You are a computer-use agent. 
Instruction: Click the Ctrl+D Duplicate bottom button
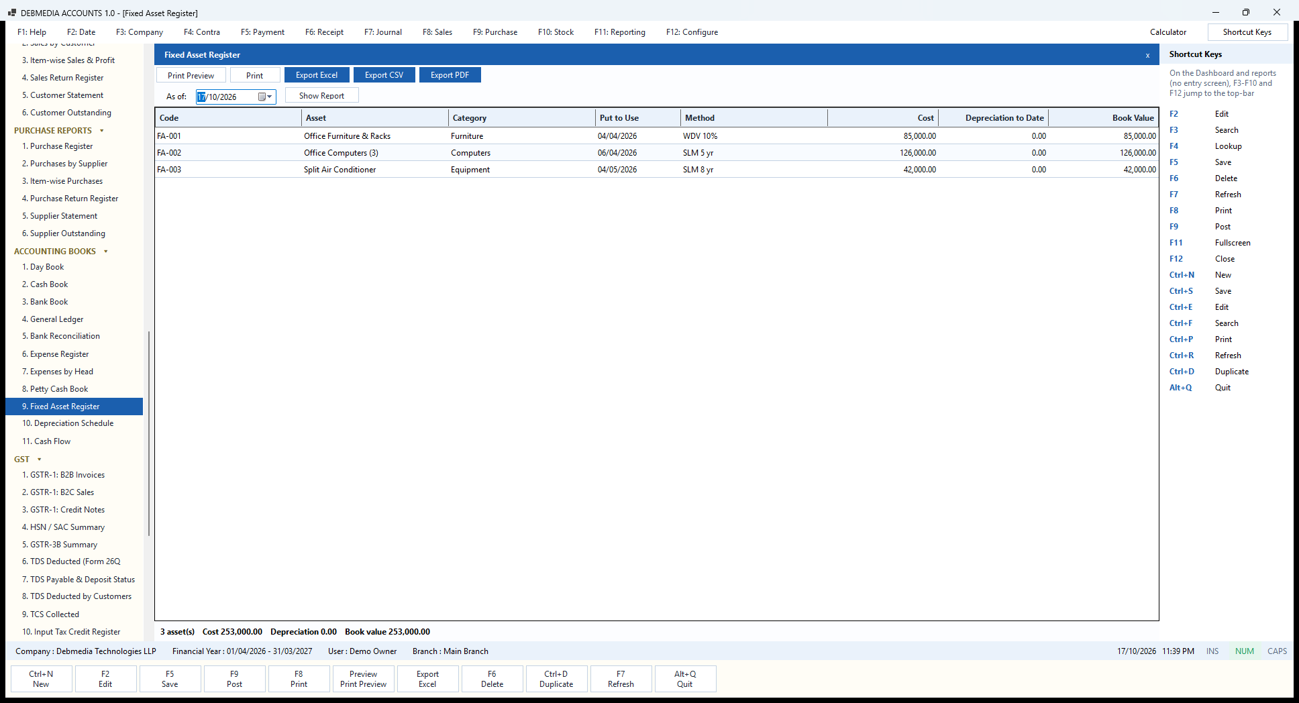[x=556, y=679]
